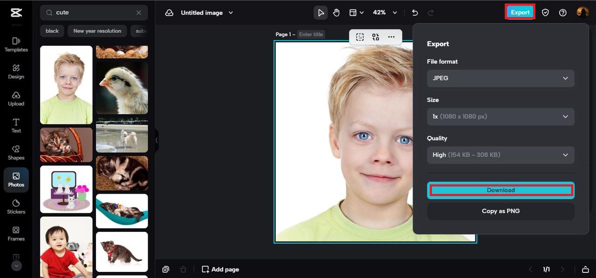The height and width of the screenshot is (278, 596).
Task: Collapse the left photos panel handle
Action: (x=156, y=140)
